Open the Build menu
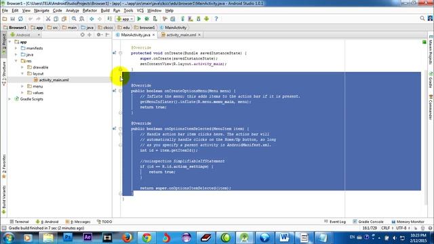 [x=105, y=11]
